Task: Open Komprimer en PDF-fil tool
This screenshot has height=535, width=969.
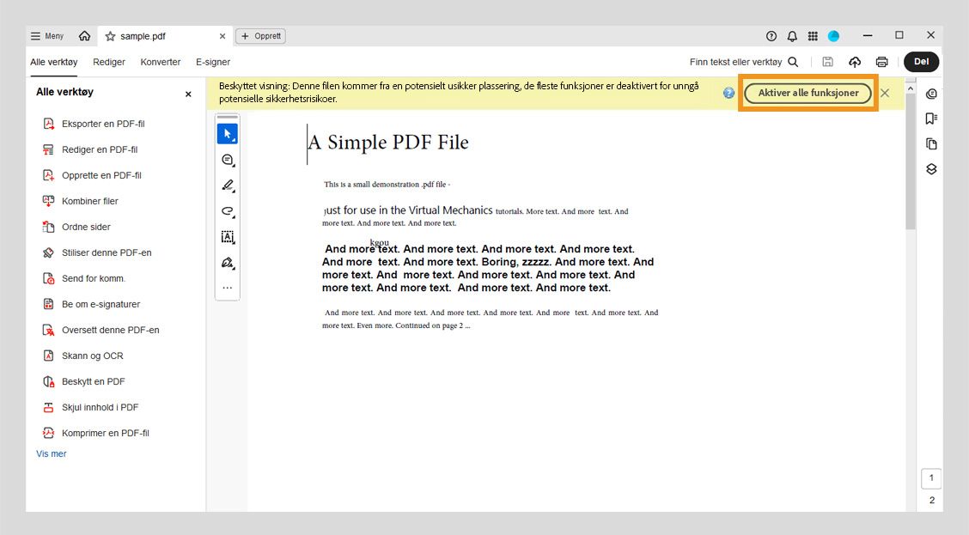Action: [96, 433]
